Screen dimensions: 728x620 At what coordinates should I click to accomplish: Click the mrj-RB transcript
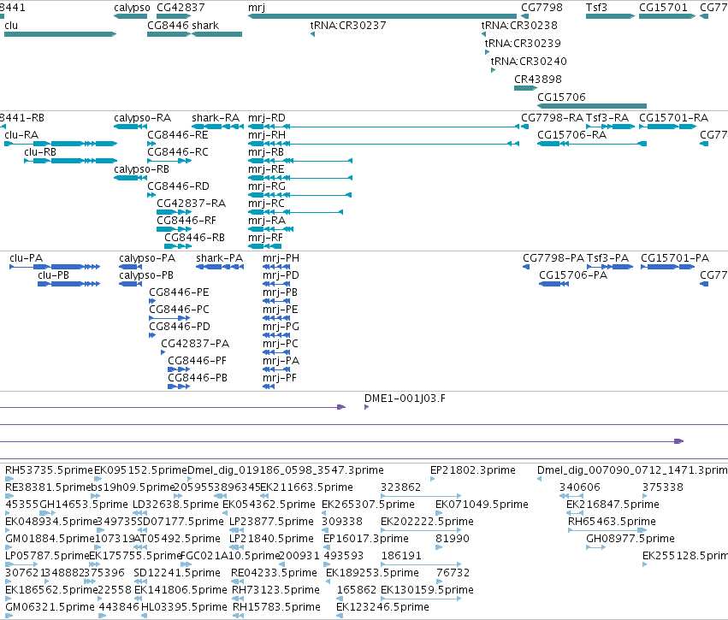300,161
